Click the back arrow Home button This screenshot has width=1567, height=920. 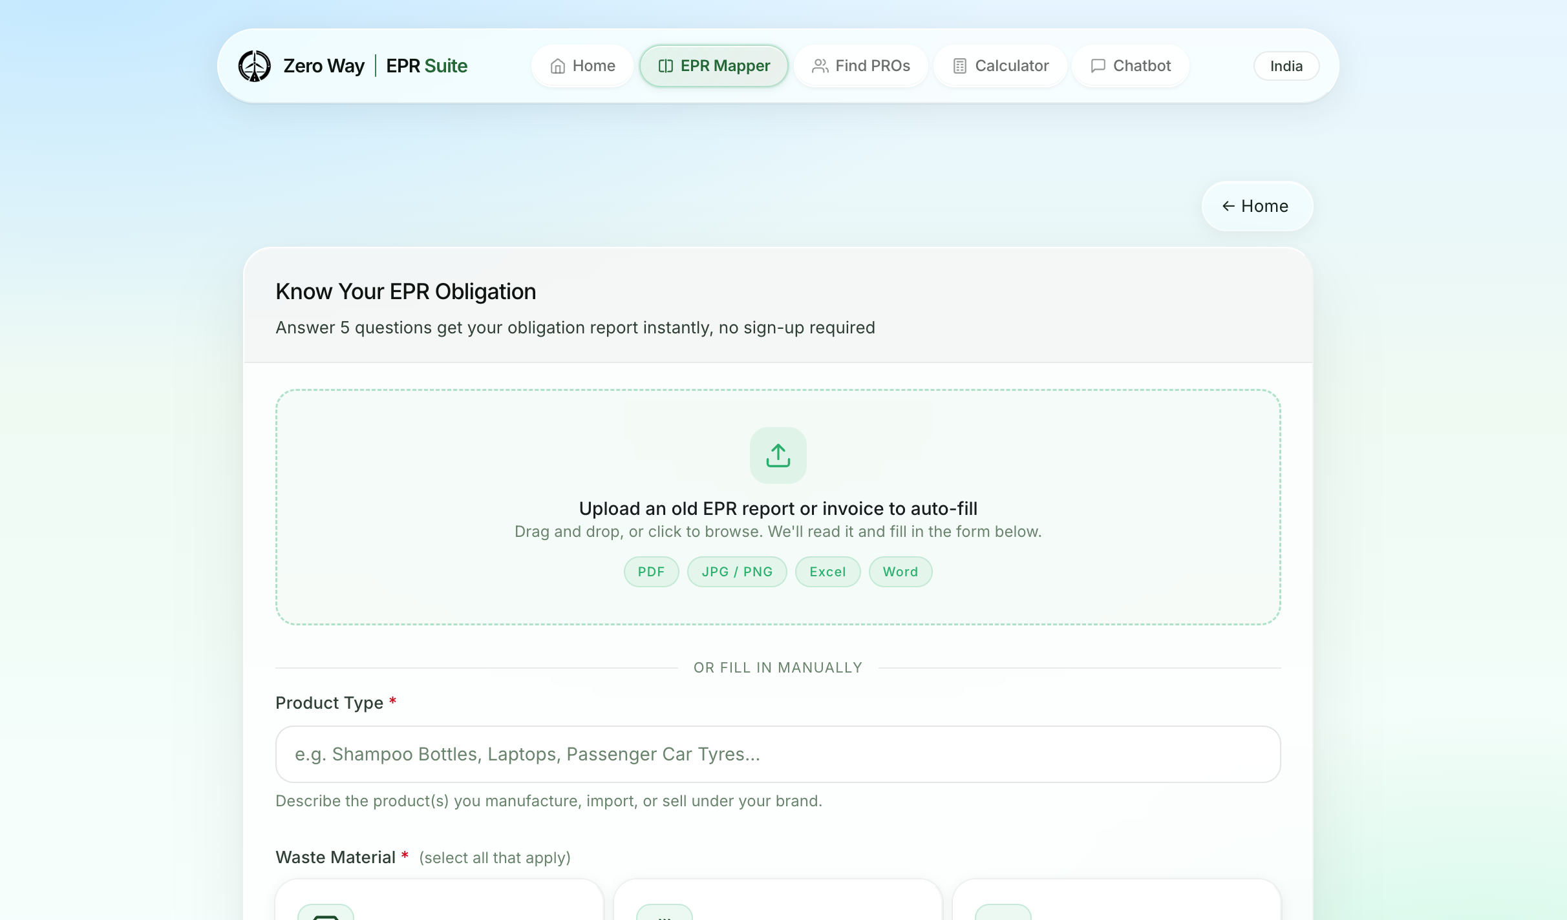(x=1257, y=206)
